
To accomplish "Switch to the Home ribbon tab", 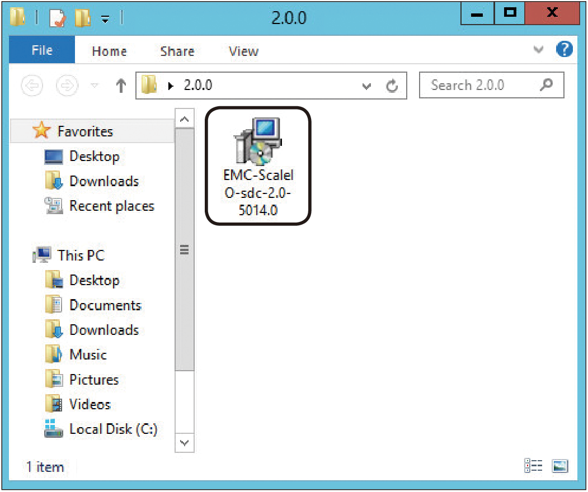I will (x=110, y=51).
